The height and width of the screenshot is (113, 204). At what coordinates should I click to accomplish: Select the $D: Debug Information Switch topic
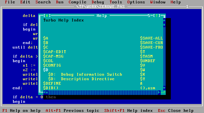coord(85,74)
